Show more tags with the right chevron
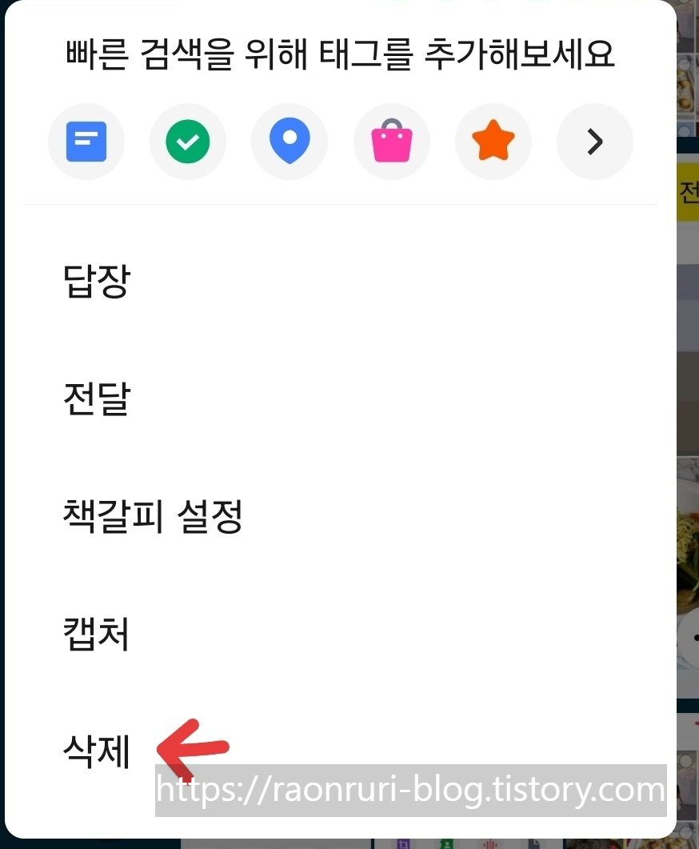This screenshot has height=849, width=699. click(x=594, y=142)
